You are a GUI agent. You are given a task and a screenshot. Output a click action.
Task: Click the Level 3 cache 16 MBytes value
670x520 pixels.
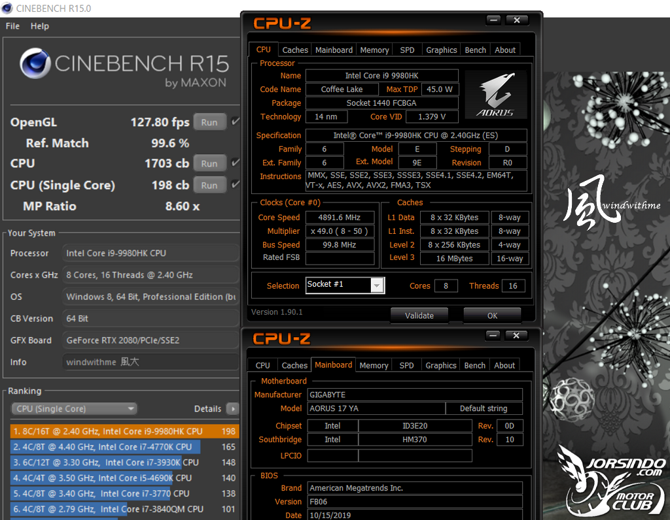pos(454,258)
